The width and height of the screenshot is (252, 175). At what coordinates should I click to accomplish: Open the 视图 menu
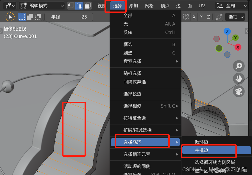pyautogui.click(x=101, y=6)
